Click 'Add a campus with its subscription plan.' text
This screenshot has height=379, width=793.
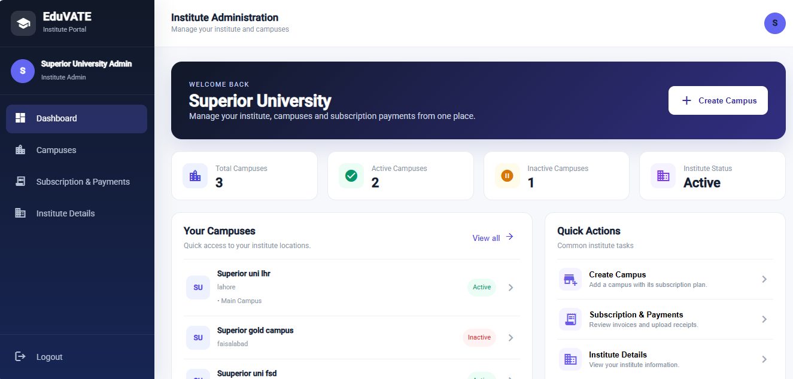pos(648,285)
